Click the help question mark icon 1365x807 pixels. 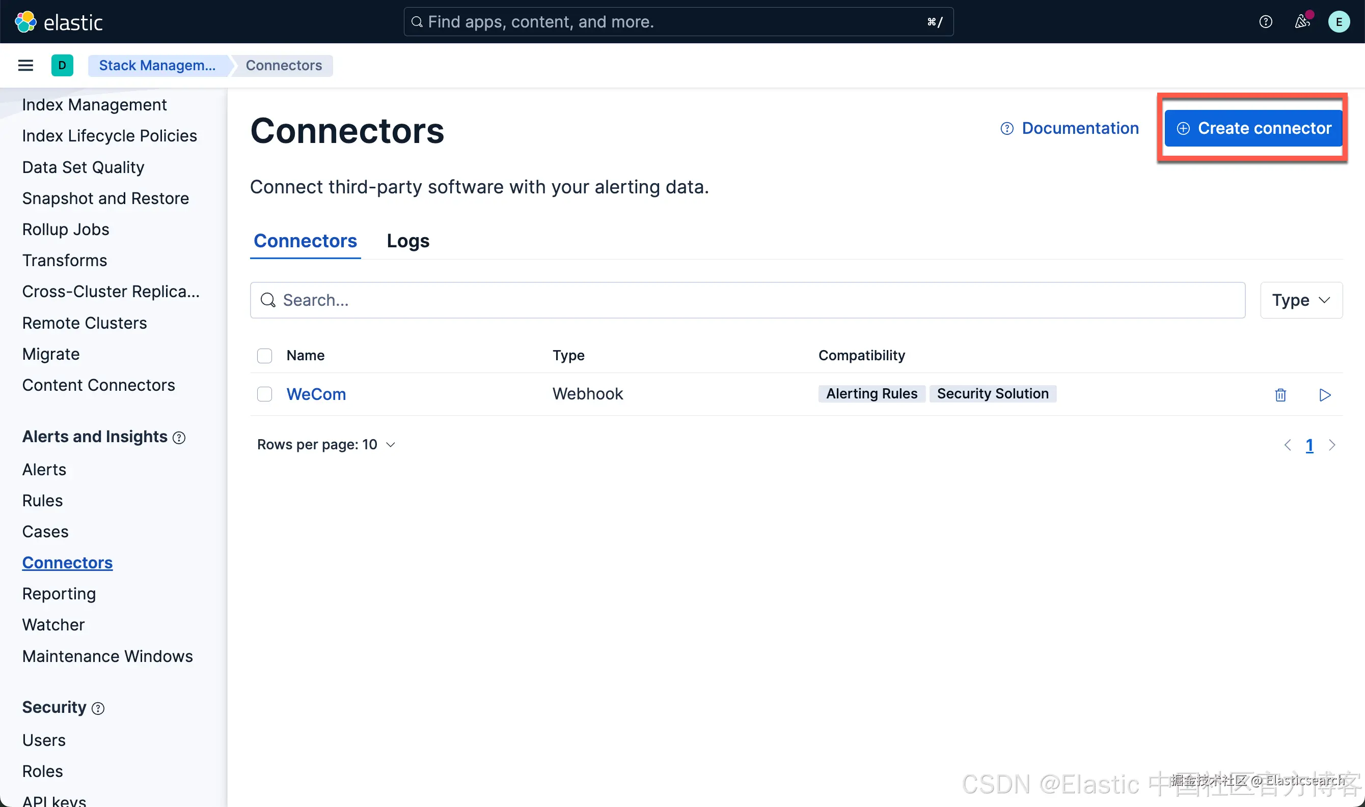pos(1265,22)
